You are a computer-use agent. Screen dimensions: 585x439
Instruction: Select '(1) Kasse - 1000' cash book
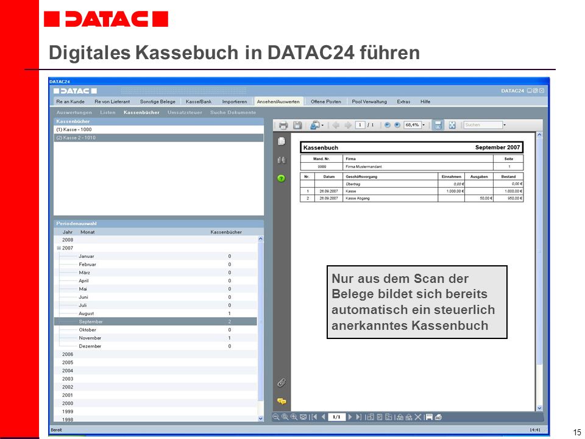coord(158,129)
